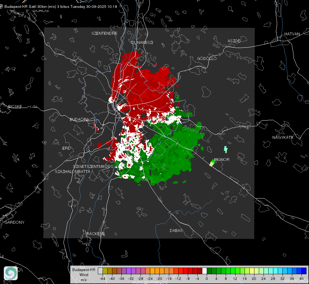Click the deep blue rightmost legend swatch

pos(304,271)
